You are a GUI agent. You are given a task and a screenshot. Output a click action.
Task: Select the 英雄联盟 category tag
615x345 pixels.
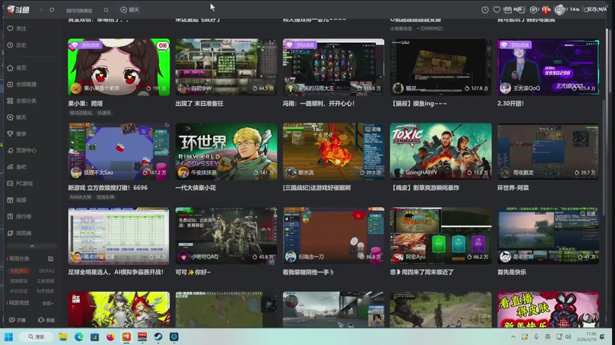pyautogui.click(x=18, y=281)
